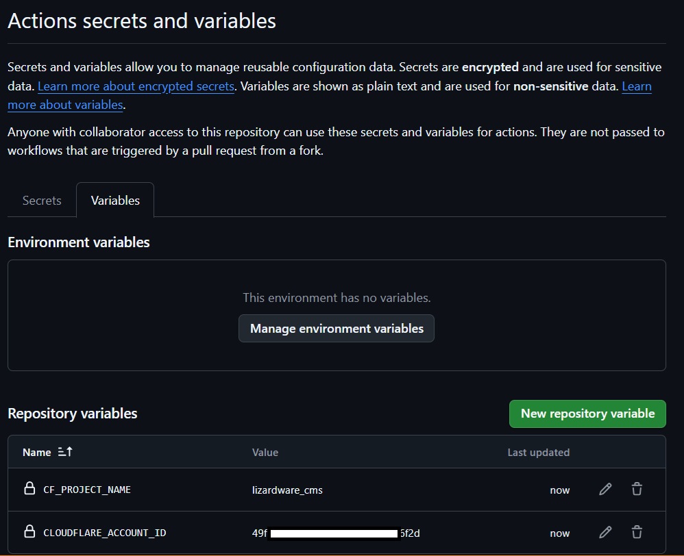
Task: Open Learn more about encrypted secrets
Action: [x=136, y=86]
